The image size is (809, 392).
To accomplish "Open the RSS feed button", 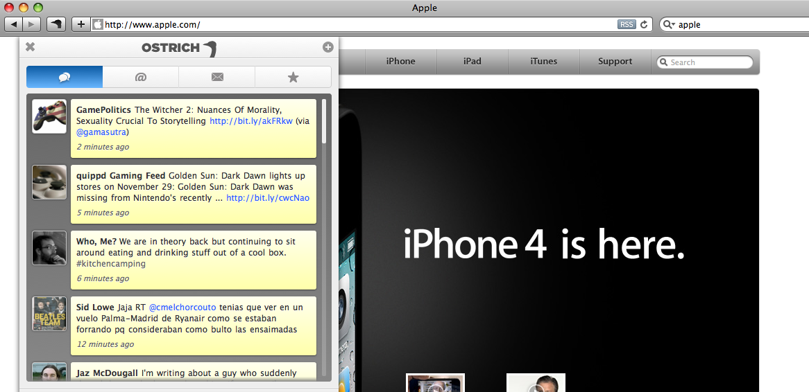I will [627, 24].
